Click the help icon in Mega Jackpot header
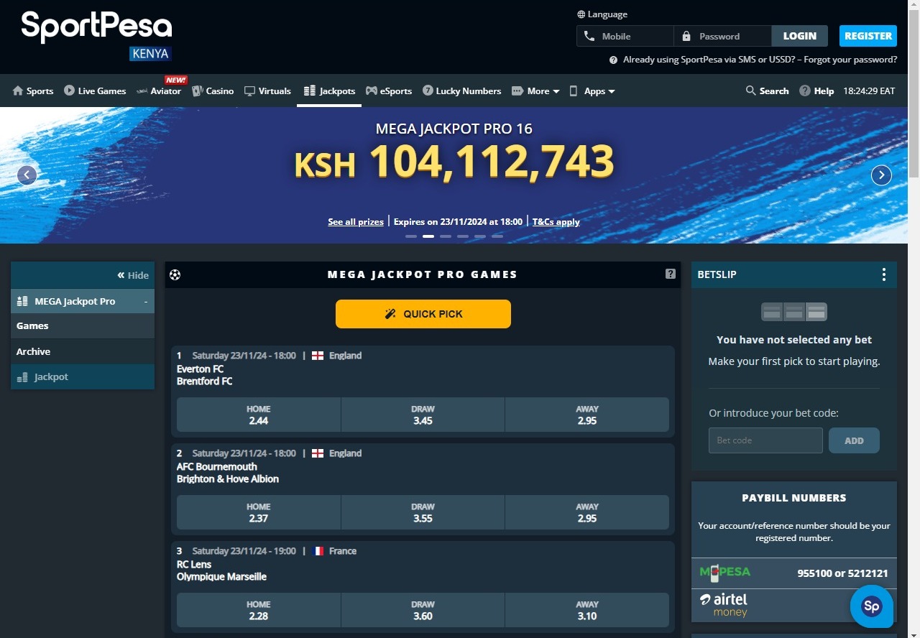Viewport: 920px width, 638px height. point(671,274)
